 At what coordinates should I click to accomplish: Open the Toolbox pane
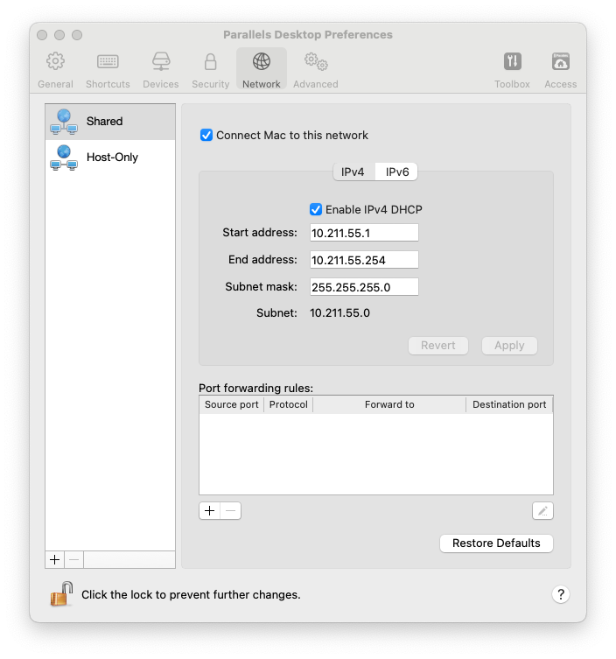pos(512,70)
